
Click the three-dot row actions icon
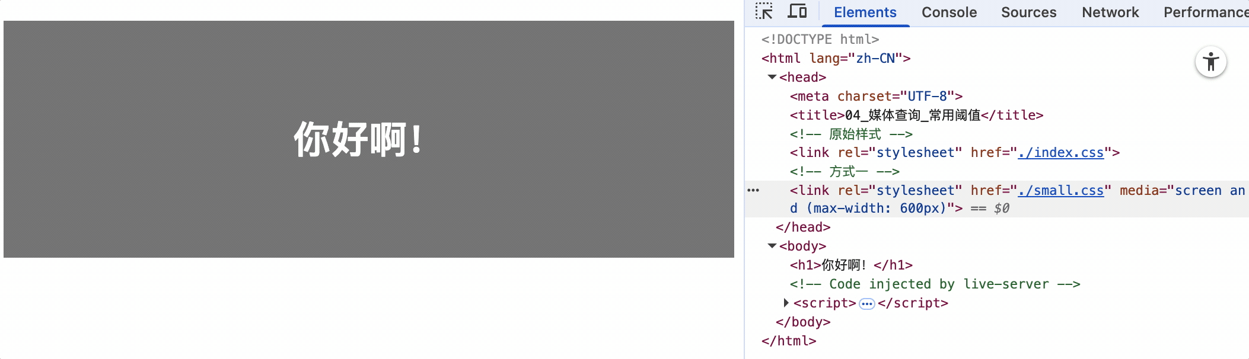(753, 190)
